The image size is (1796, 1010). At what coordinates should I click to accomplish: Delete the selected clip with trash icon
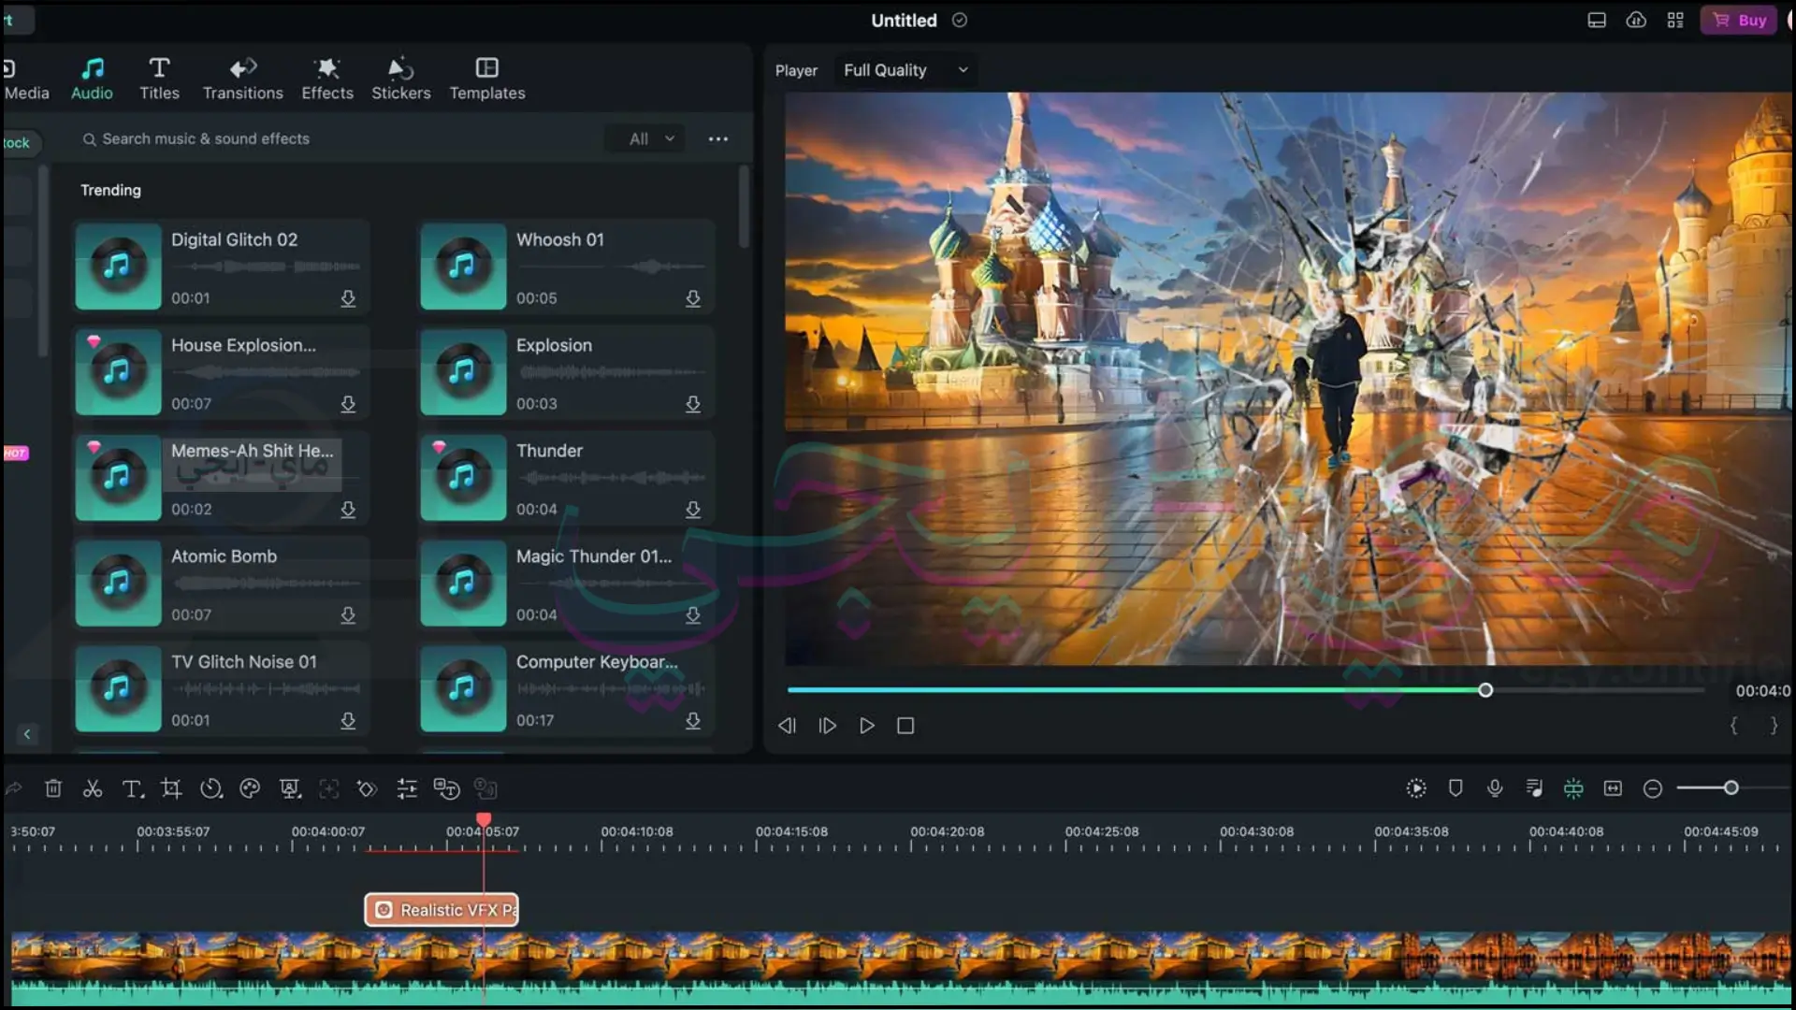coord(53,788)
